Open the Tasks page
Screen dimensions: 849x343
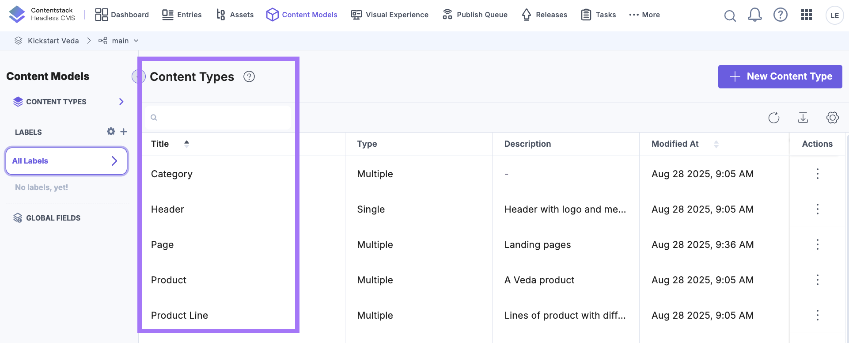[x=598, y=15]
